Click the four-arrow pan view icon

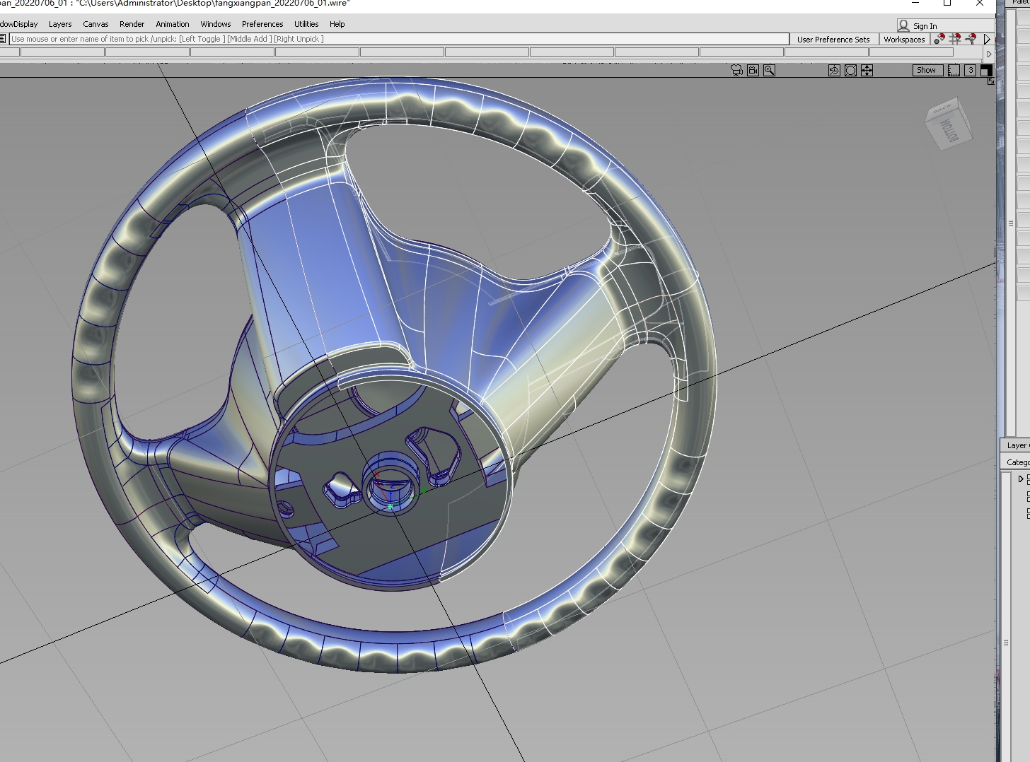pyautogui.click(x=867, y=70)
